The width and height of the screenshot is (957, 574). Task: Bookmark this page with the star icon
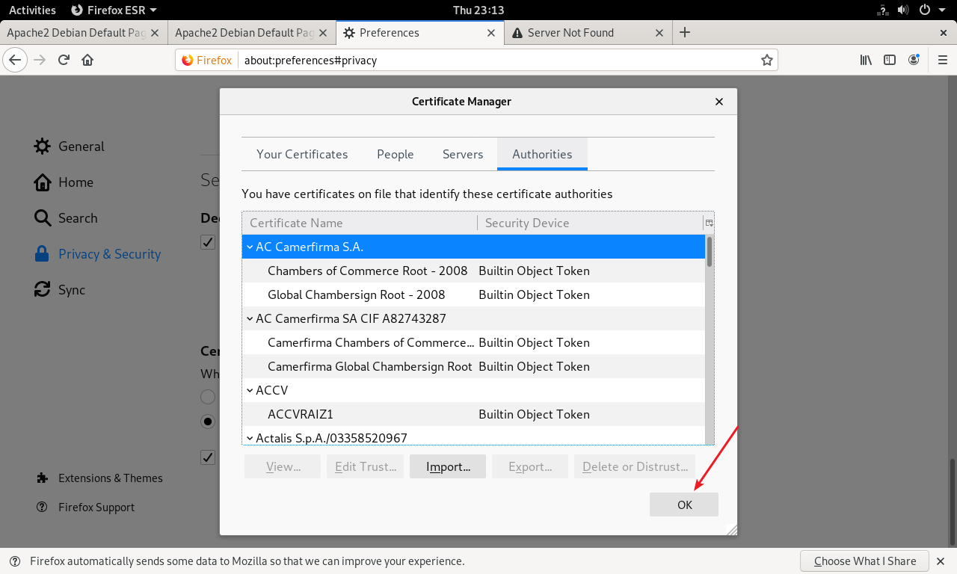766,60
